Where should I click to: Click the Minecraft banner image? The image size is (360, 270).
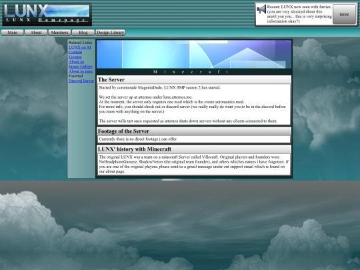tap(194, 54)
